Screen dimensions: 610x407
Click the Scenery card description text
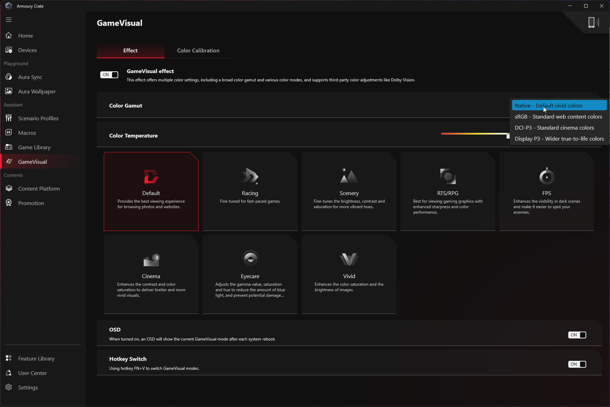pos(349,204)
